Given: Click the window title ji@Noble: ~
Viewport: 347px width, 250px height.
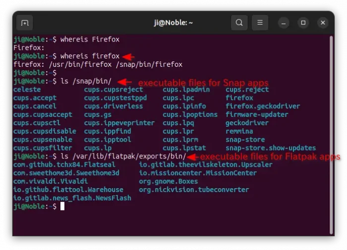Looking at the screenshot, I should 173,23.
